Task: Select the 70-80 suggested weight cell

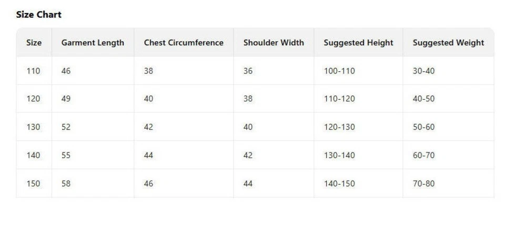Action: tap(423, 184)
